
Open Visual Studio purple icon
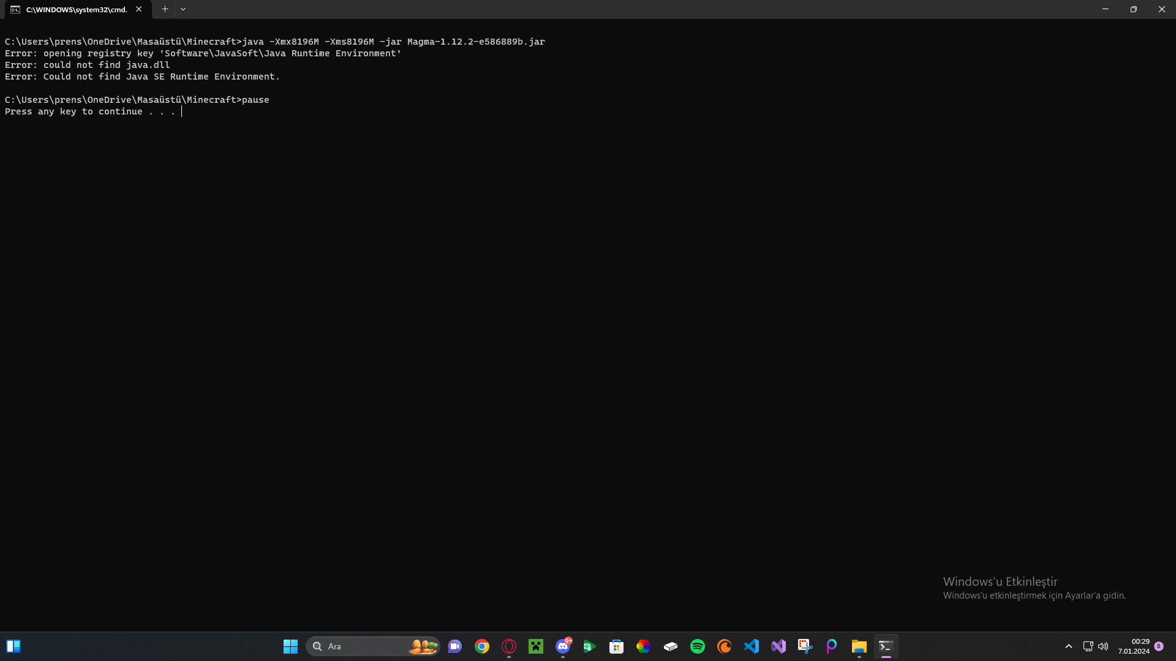point(778,646)
